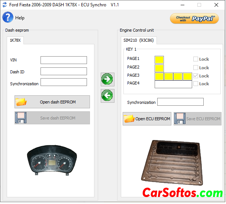Click the green right arrow transfer button
The width and height of the screenshot is (226, 204).
107,79
